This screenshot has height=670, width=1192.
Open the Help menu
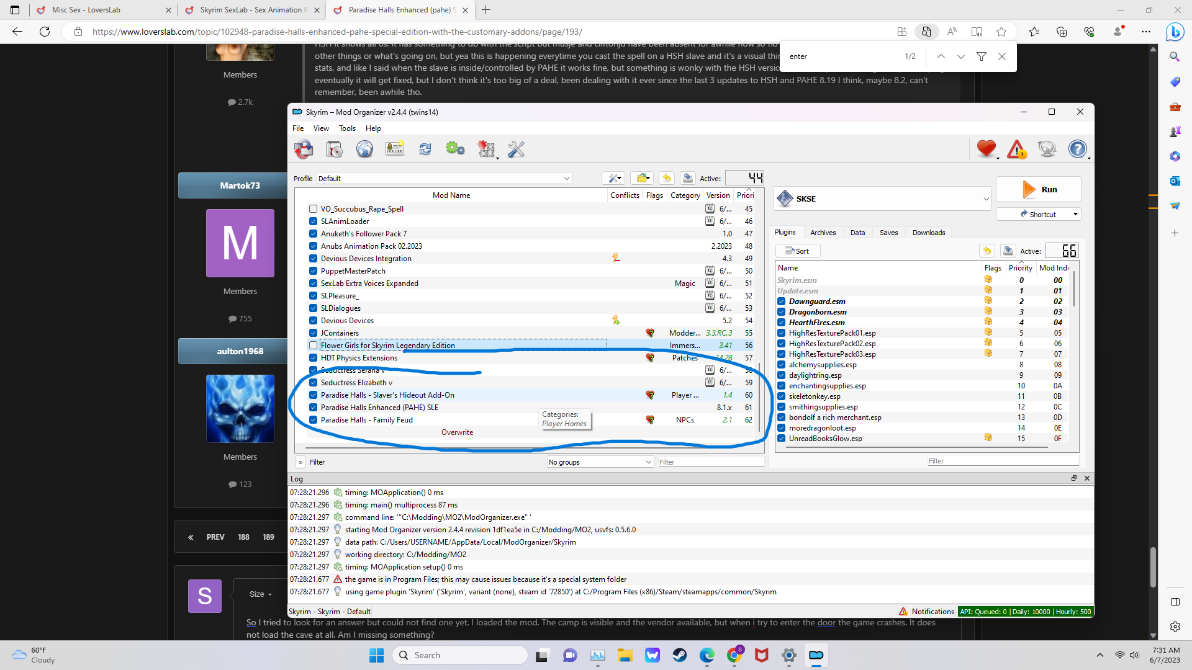pos(373,128)
